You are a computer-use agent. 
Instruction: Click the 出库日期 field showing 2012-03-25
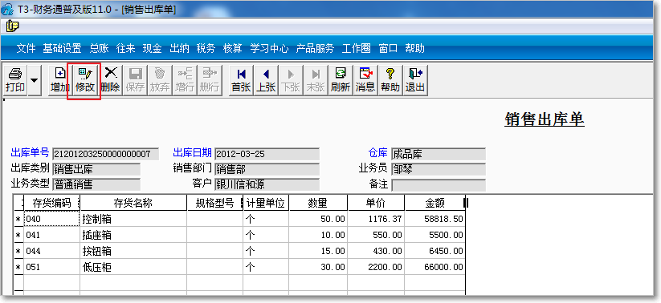267,154
